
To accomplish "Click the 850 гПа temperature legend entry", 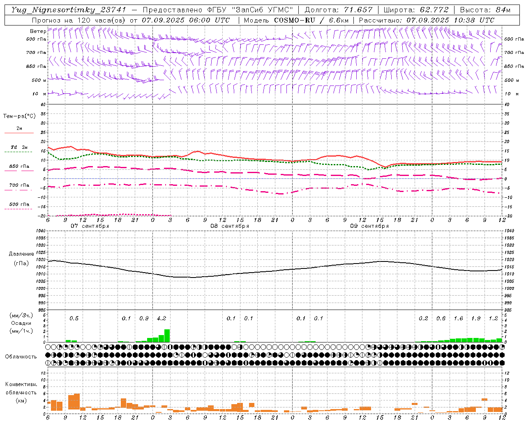I will (x=19, y=167).
